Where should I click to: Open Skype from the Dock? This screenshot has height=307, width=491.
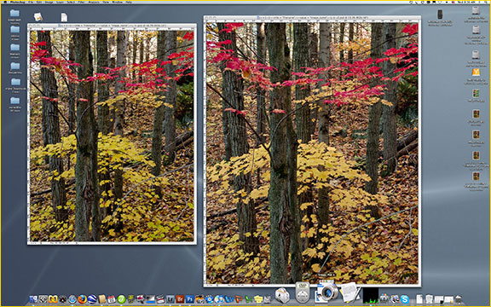click(404, 299)
